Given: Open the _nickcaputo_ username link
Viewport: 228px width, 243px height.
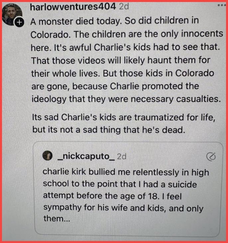Looking at the screenshot, I should click(86, 156).
